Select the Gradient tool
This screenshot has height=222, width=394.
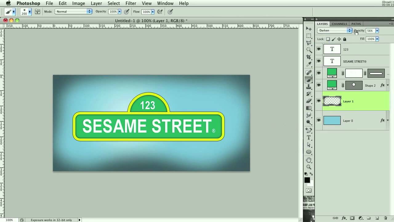pos(309,108)
